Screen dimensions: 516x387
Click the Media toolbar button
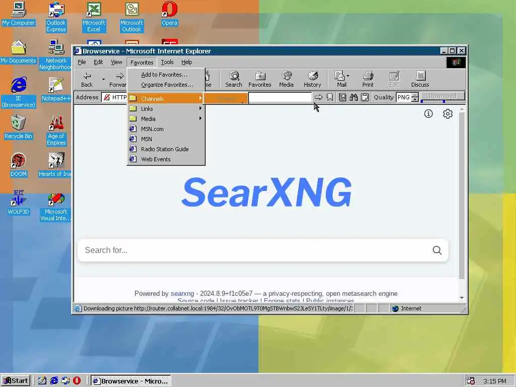pyautogui.click(x=286, y=79)
